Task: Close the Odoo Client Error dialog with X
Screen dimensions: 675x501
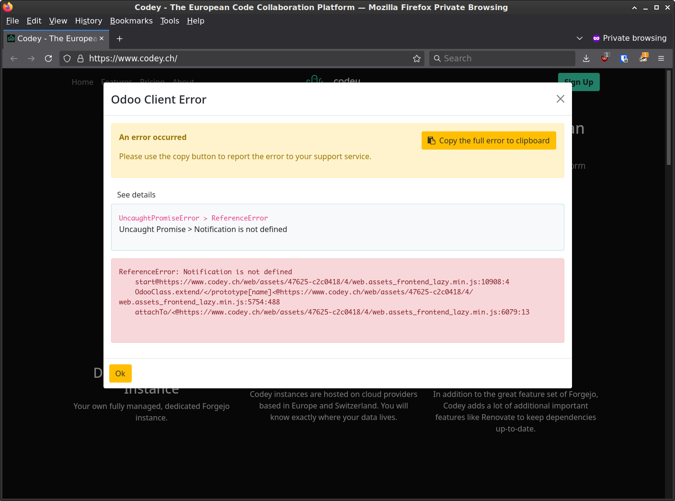Action: coord(560,99)
